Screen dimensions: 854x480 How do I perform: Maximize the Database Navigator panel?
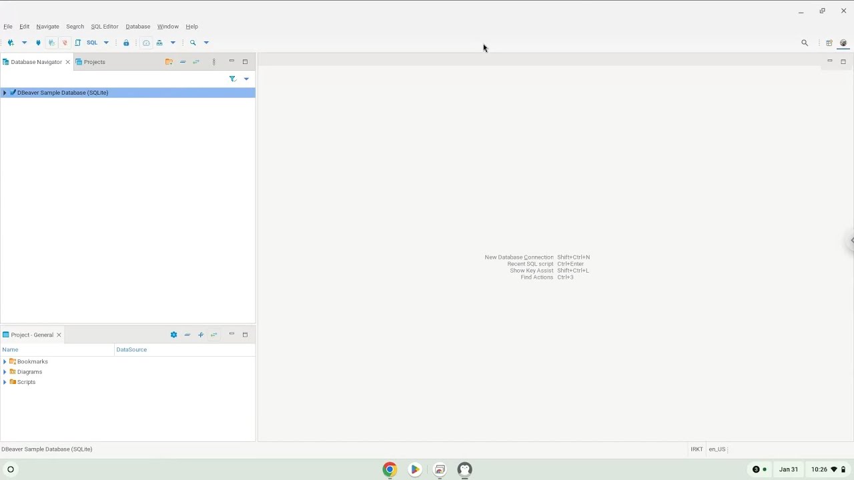pos(245,61)
